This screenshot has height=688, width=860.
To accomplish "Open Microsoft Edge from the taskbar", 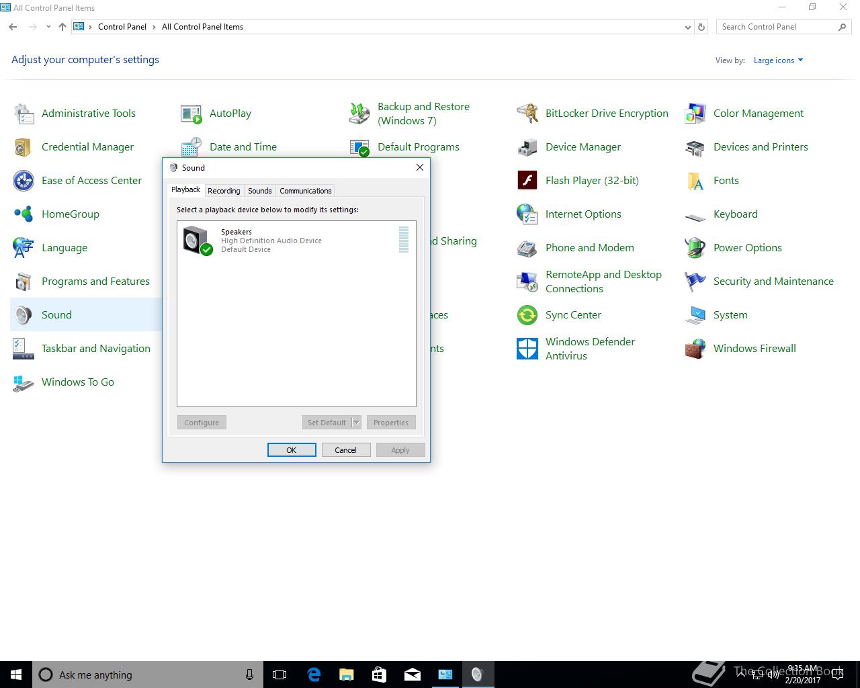I will coord(314,675).
